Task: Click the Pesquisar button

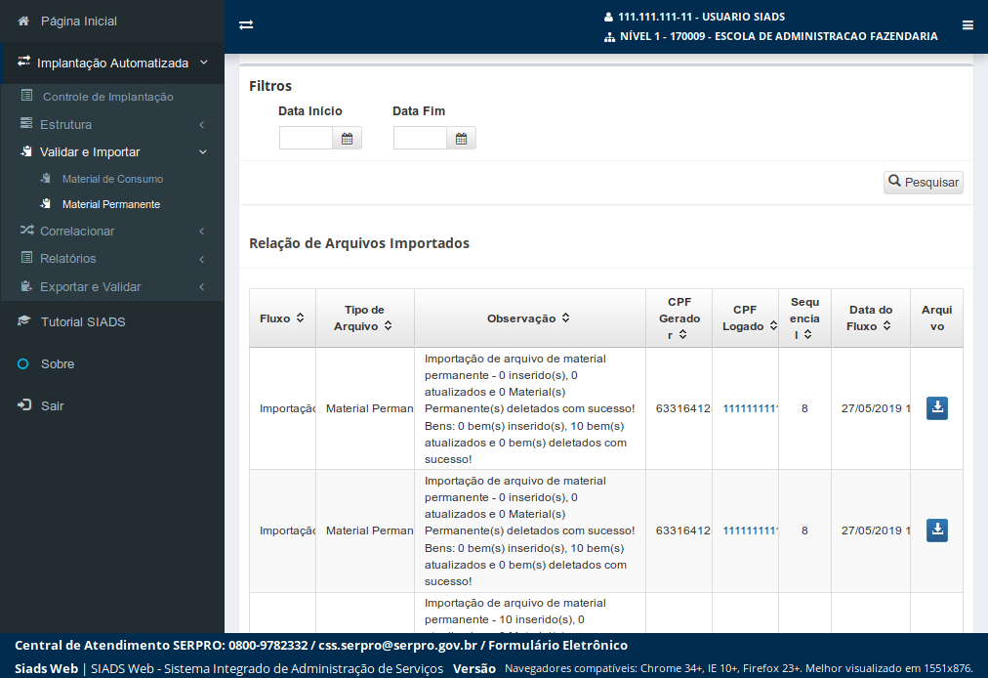Action: pos(924,183)
